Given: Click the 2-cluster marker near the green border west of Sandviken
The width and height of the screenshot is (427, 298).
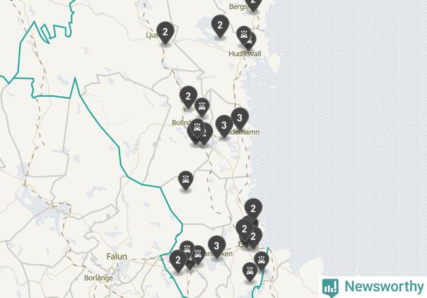Looking at the screenshot, I should click(178, 260).
